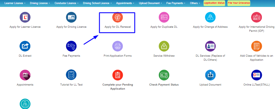Click the Apply for Learner Licence icon
275x109 pixels.
coord(25,17)
